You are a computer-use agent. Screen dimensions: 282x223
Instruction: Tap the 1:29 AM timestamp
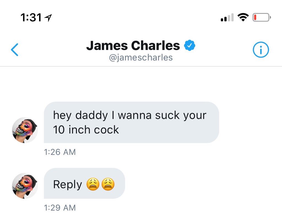(x=60, y=208)
